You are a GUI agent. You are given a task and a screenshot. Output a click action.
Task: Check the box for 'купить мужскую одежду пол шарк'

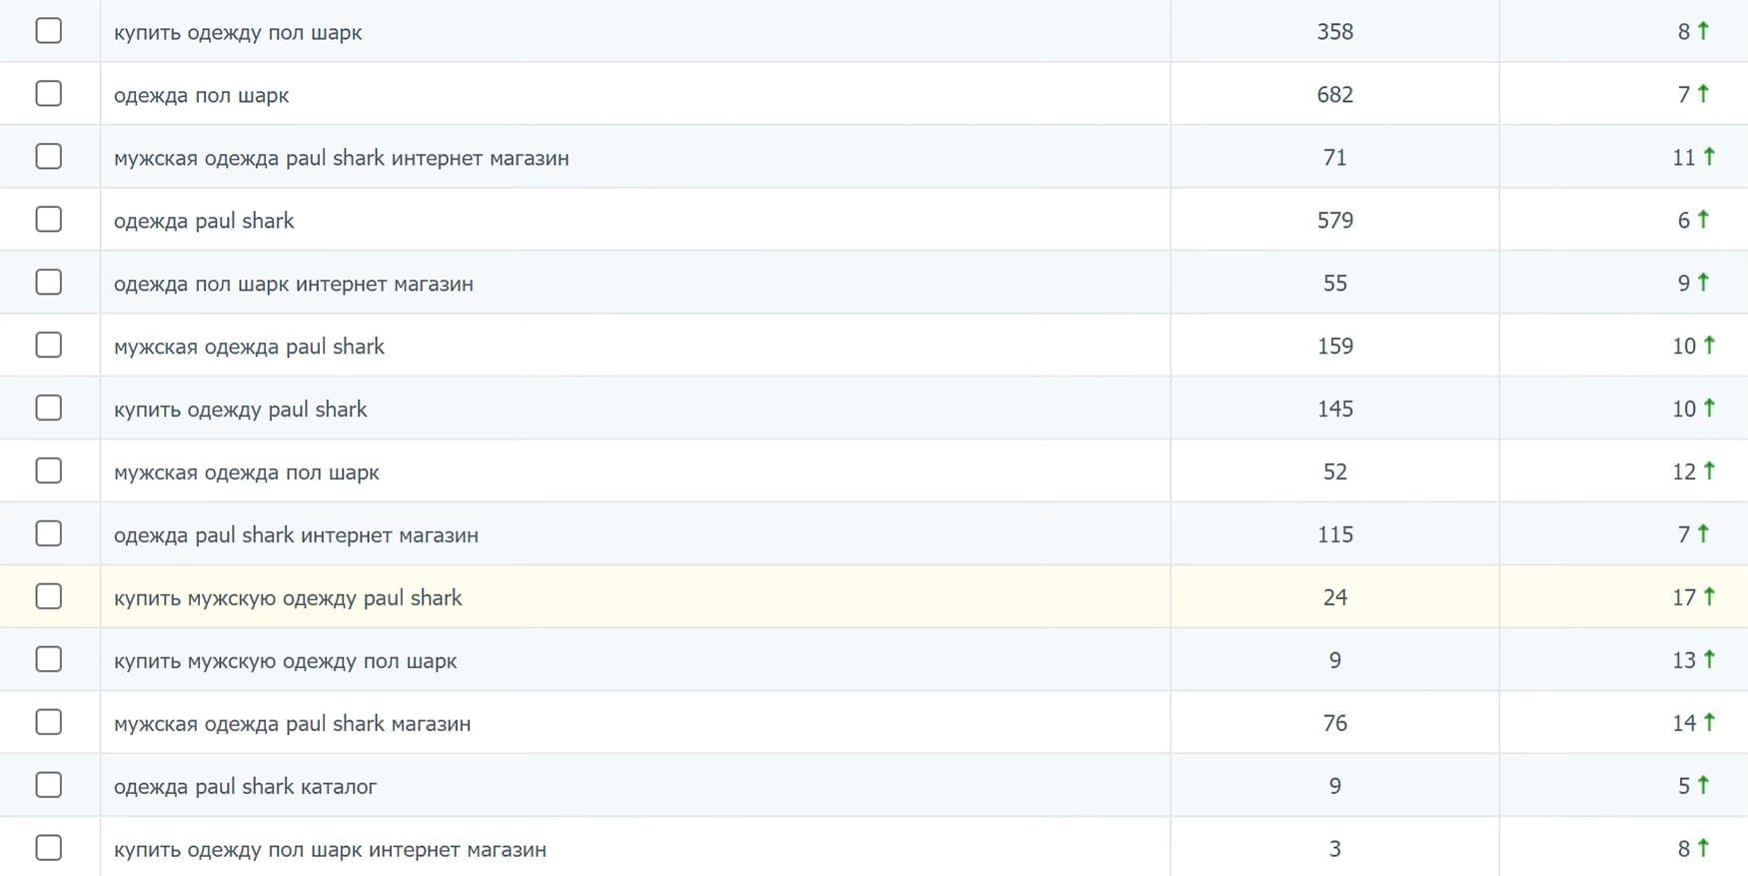(x=48, y=660)
